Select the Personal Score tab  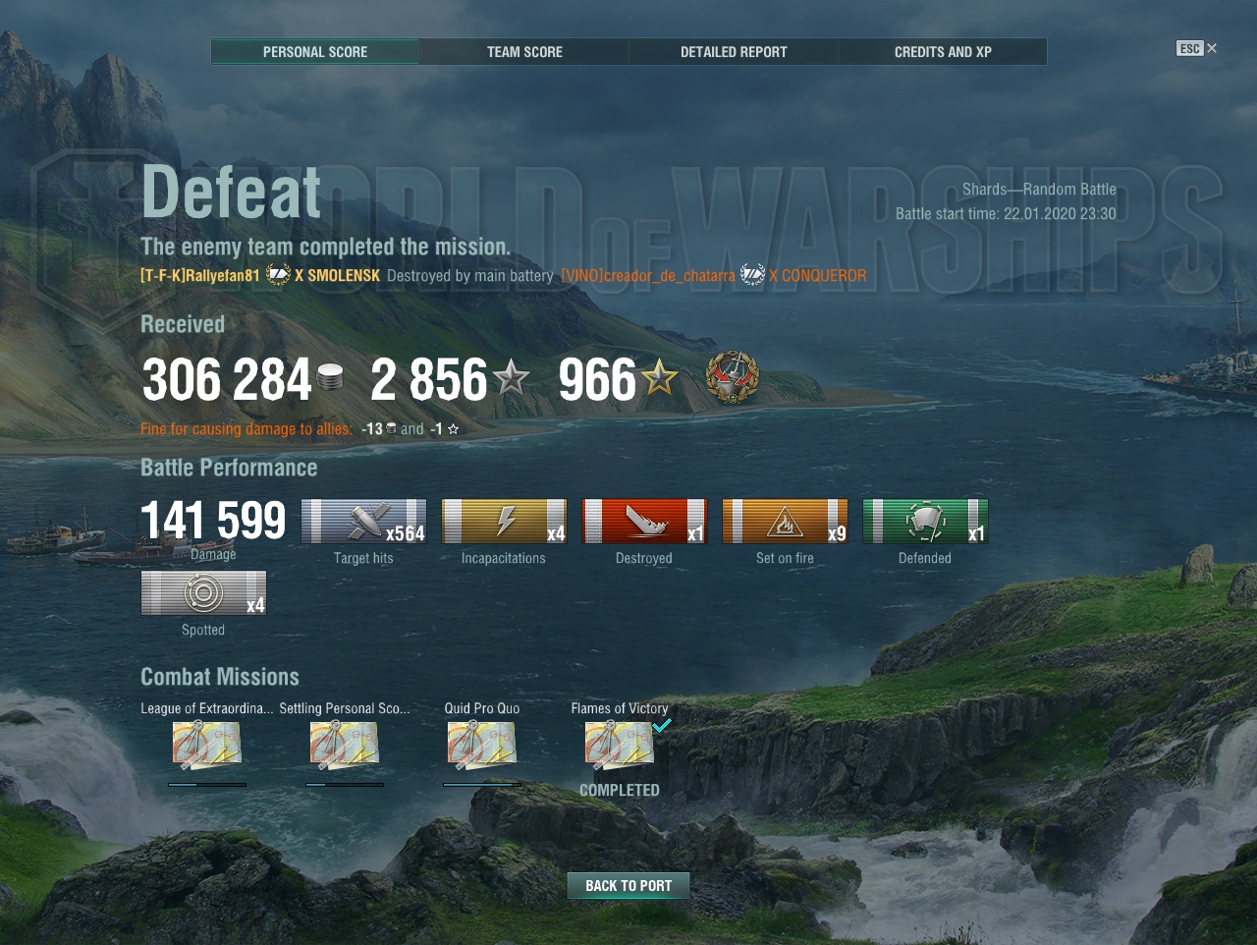[x=315, y=52]
